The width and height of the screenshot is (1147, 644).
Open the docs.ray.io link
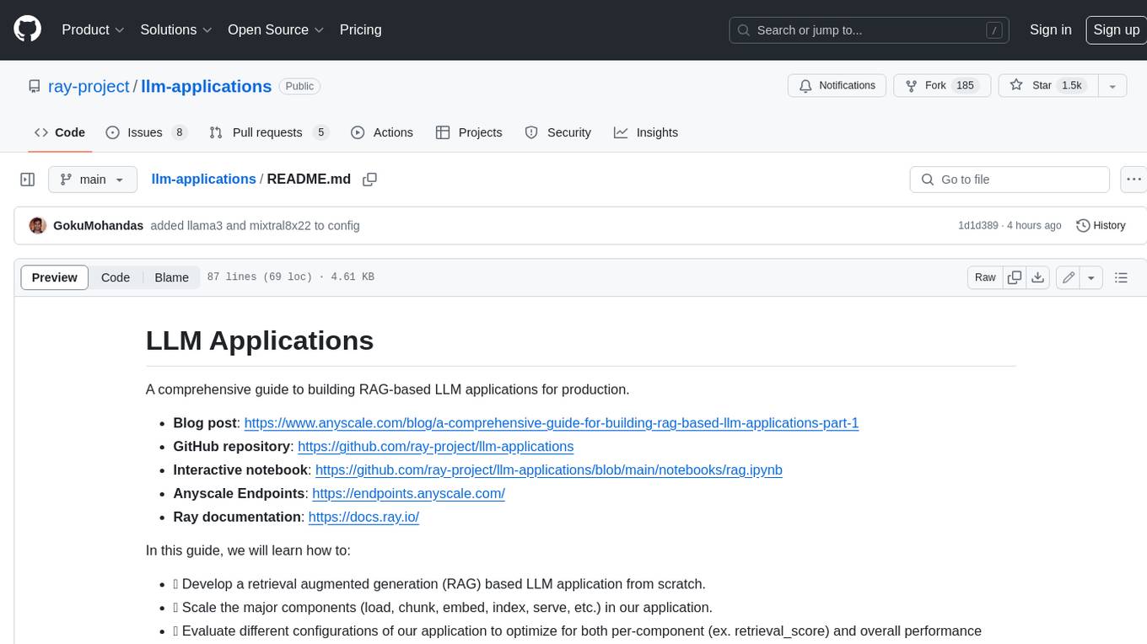tap(363, 517)
